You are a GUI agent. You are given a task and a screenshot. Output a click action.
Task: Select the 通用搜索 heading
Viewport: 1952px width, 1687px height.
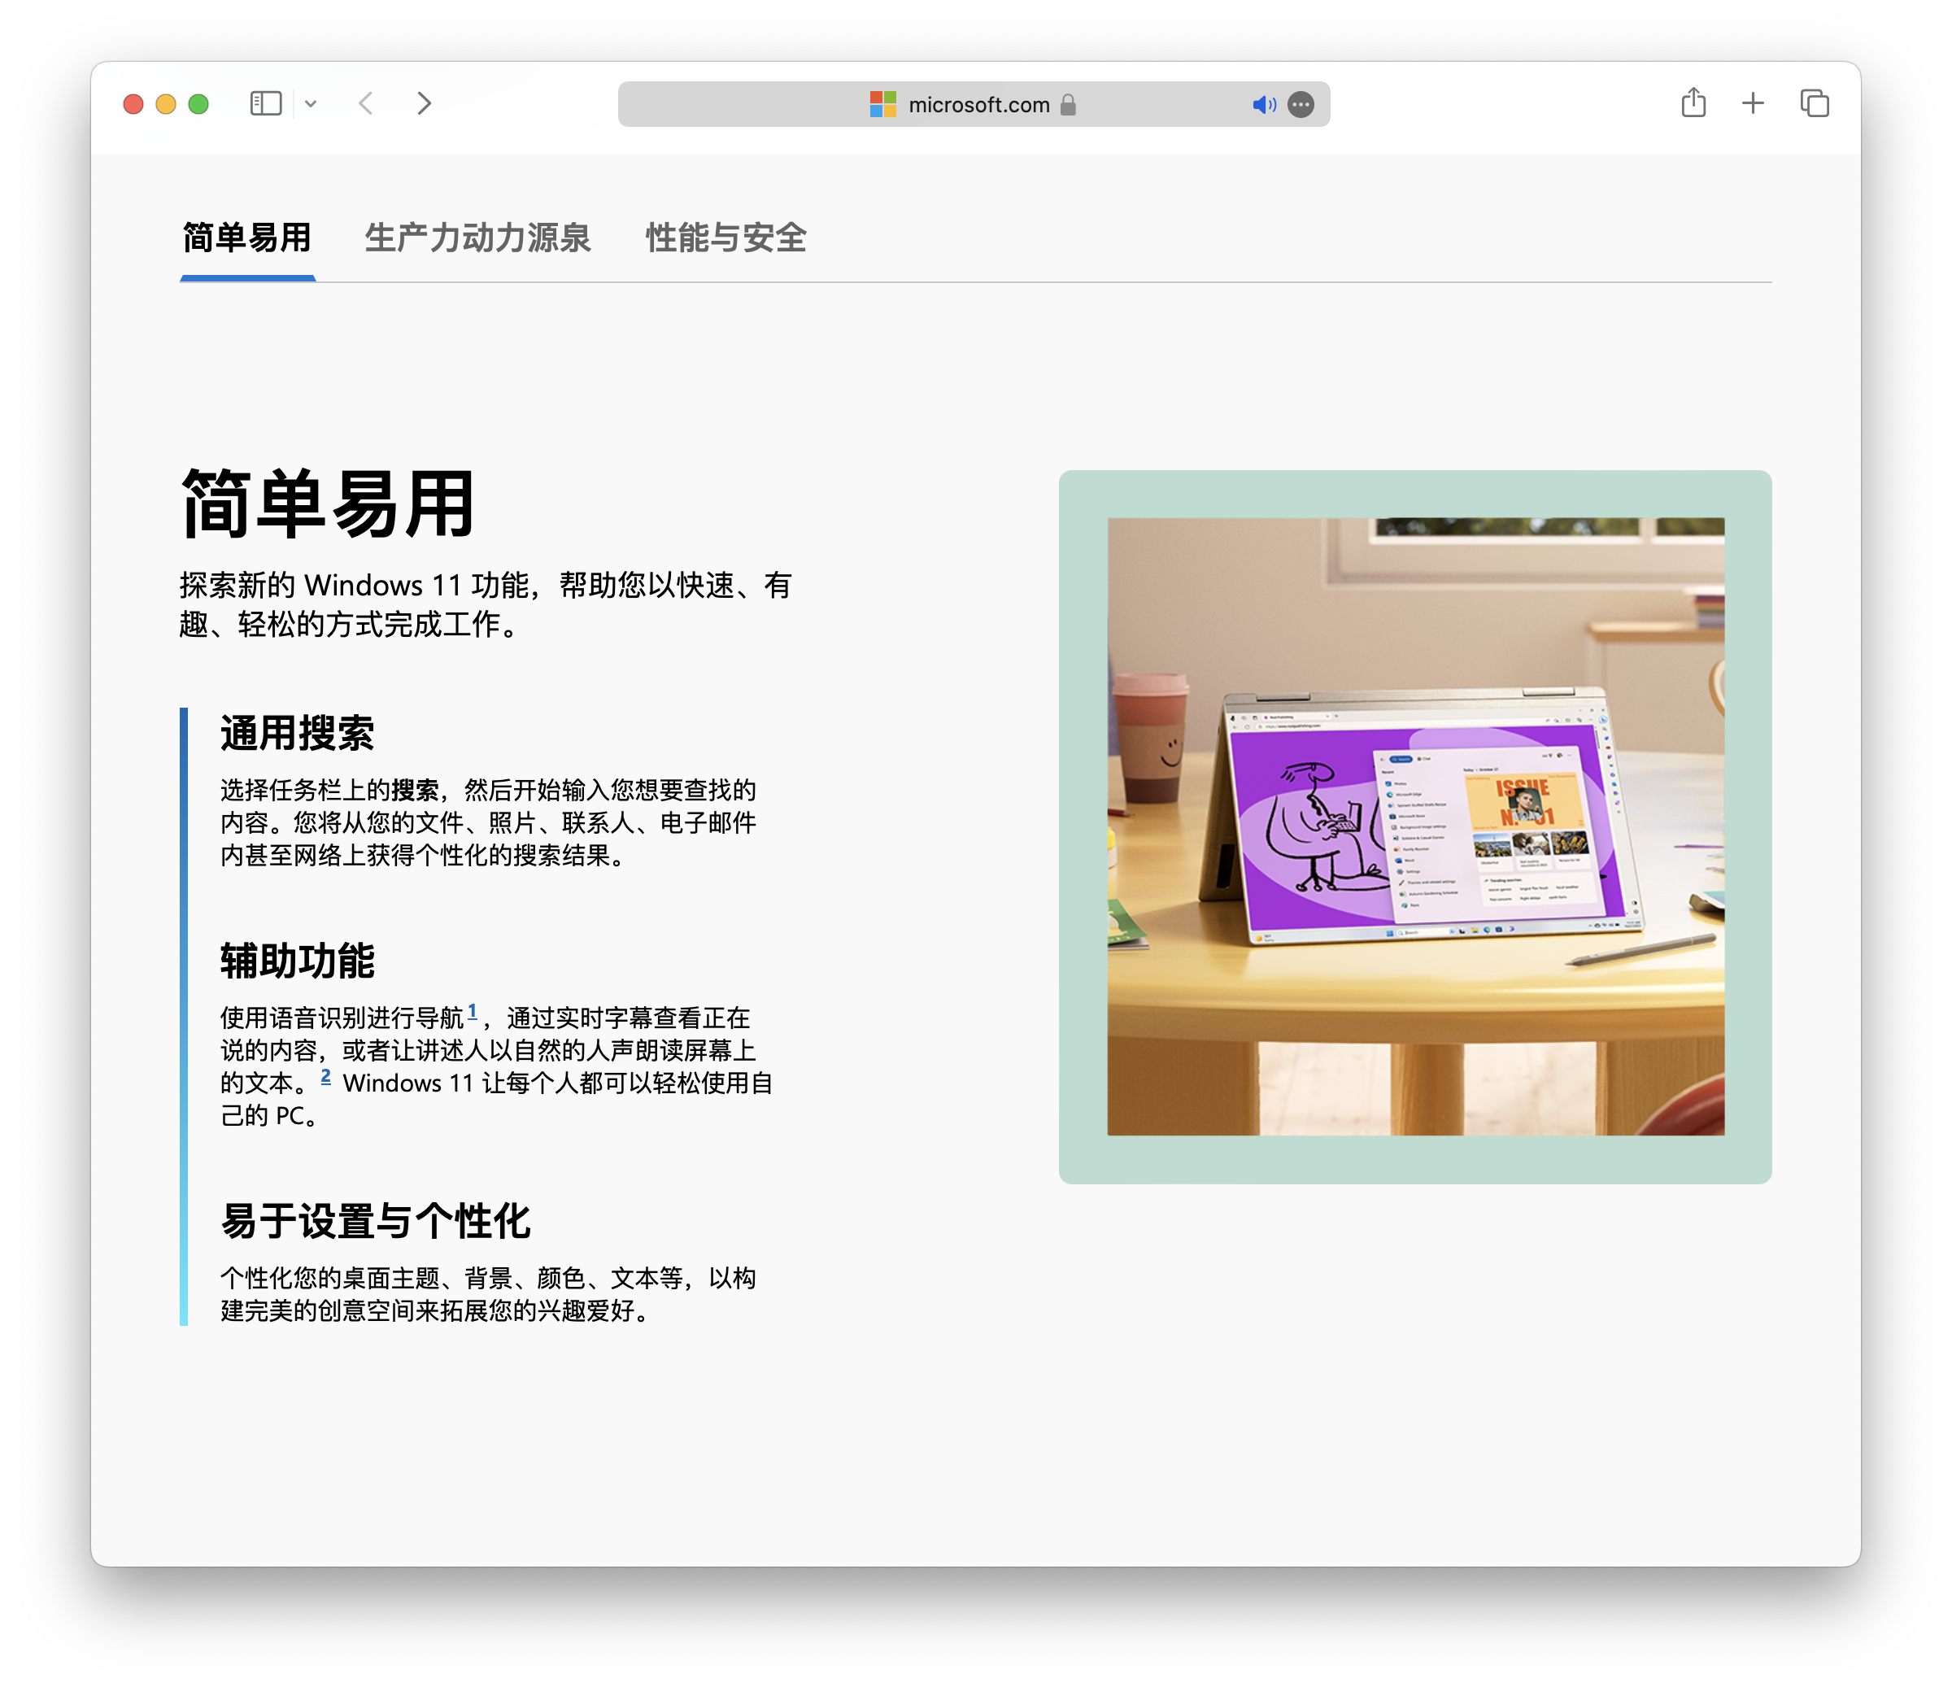pyautogui.click(x=298, y=734)
